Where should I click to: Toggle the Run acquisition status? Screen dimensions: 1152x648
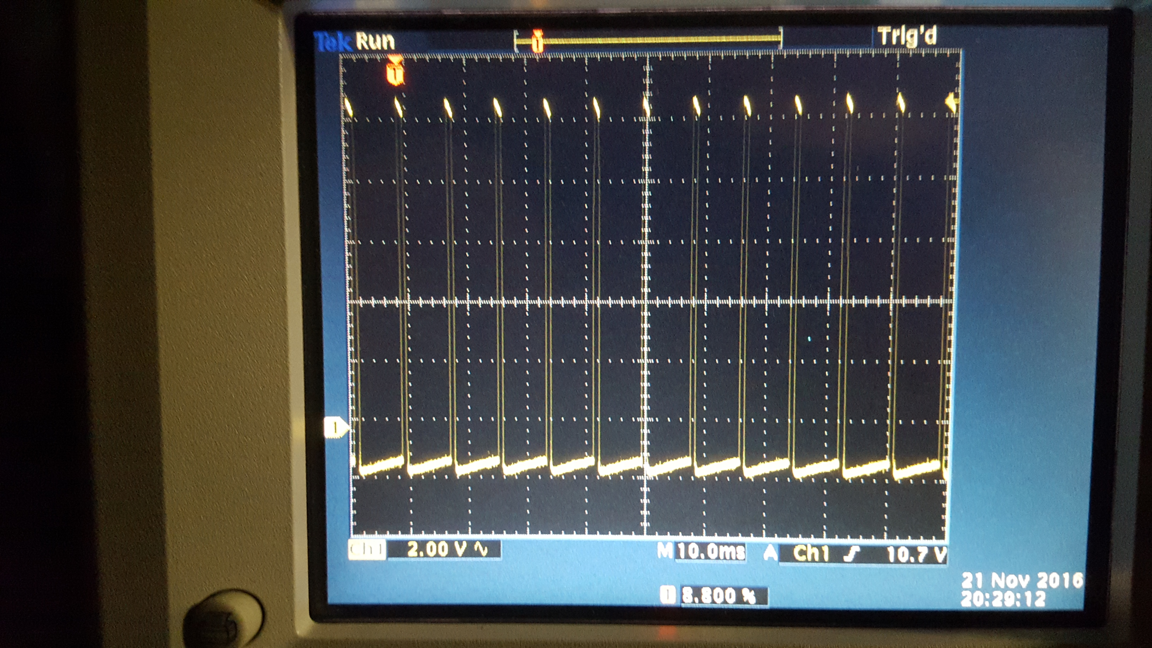(375, 41)
